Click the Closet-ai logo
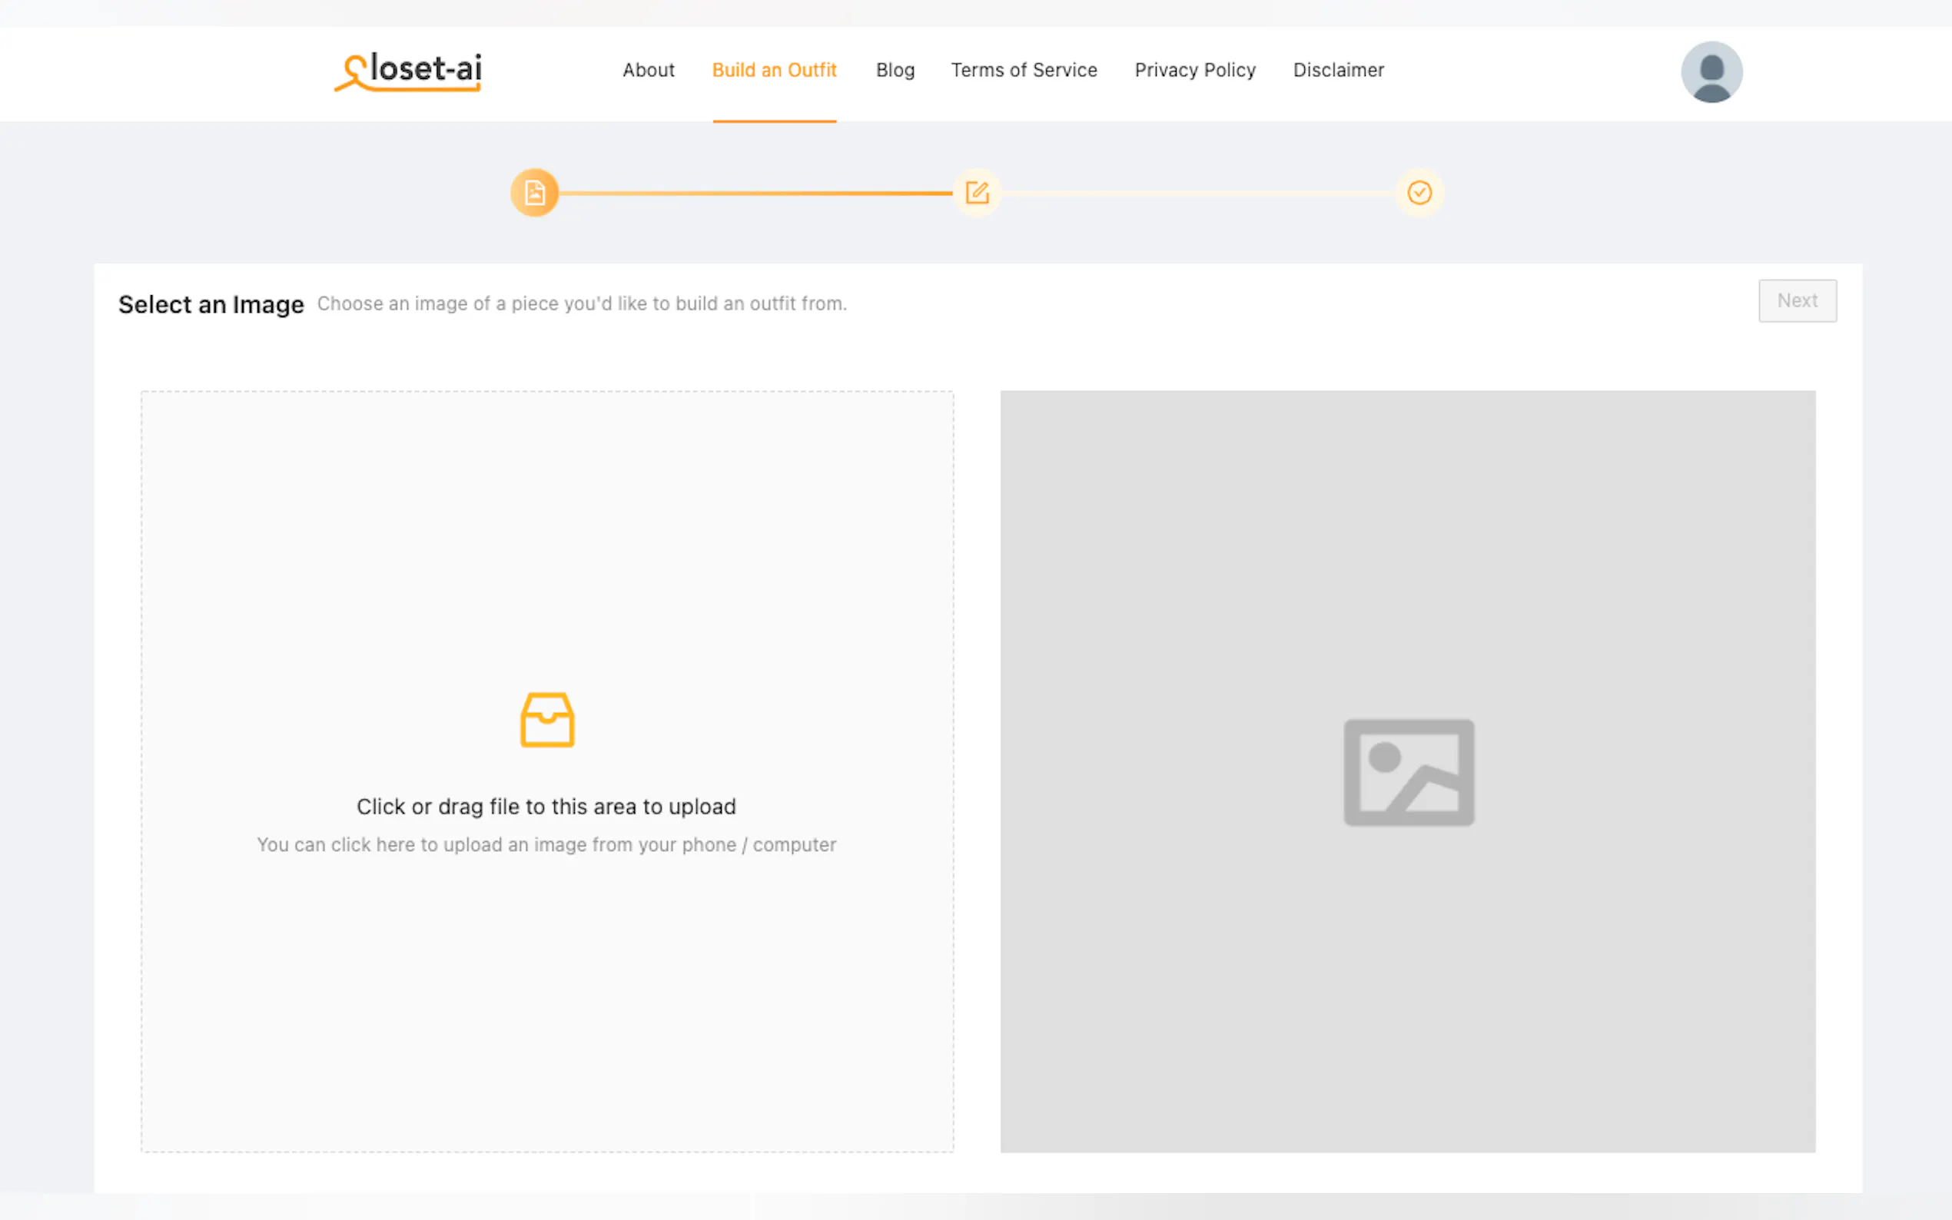This screenshot has width=1952, height=1220. [408, 71]
